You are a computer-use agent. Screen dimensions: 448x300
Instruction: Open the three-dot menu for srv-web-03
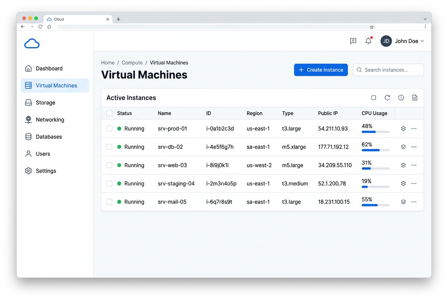point(414,165)
